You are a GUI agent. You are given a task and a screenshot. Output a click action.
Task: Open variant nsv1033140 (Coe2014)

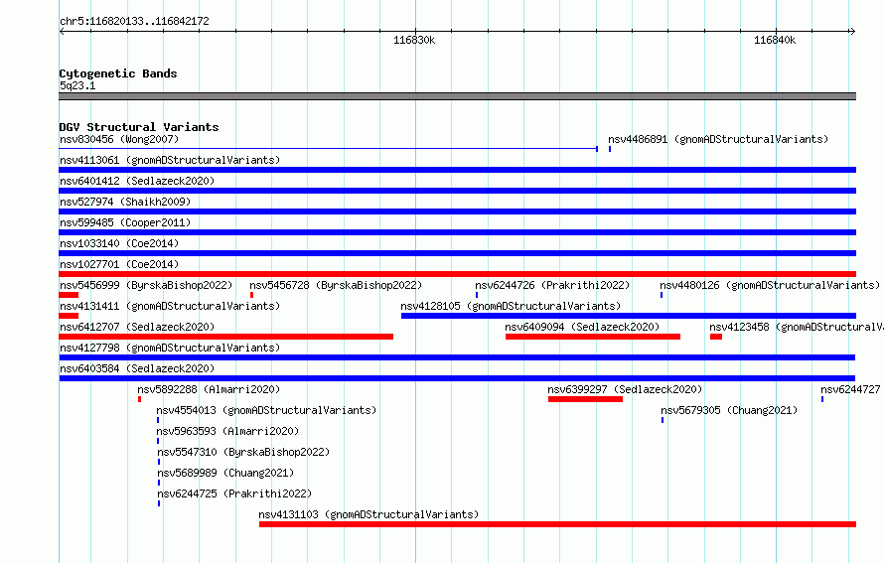pos(119,243)
